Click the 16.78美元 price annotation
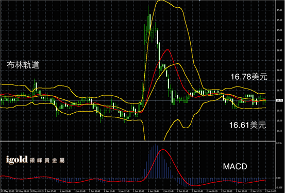 point(249,77)
